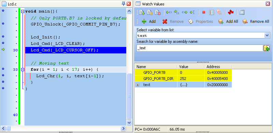Click the 66.05 ms status entry
Image resolution: width=273 pixels, height=133 pixels.
177,129
